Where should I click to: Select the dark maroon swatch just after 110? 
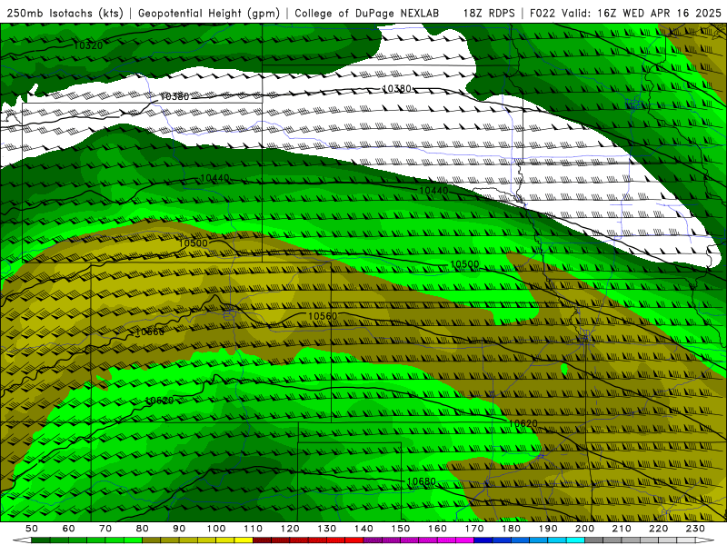pyautogui.click(x=263, y=540)
